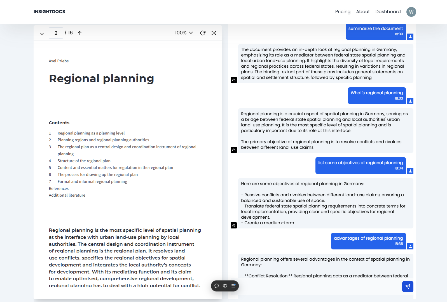The height and width of the screenshot is (302, 447).
Task: Click the INSIGHTDOCS logo
Action: (x=49, y=12)
